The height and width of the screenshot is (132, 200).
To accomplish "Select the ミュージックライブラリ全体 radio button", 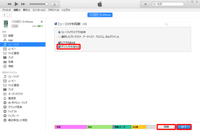I will [x=59, y=32].
